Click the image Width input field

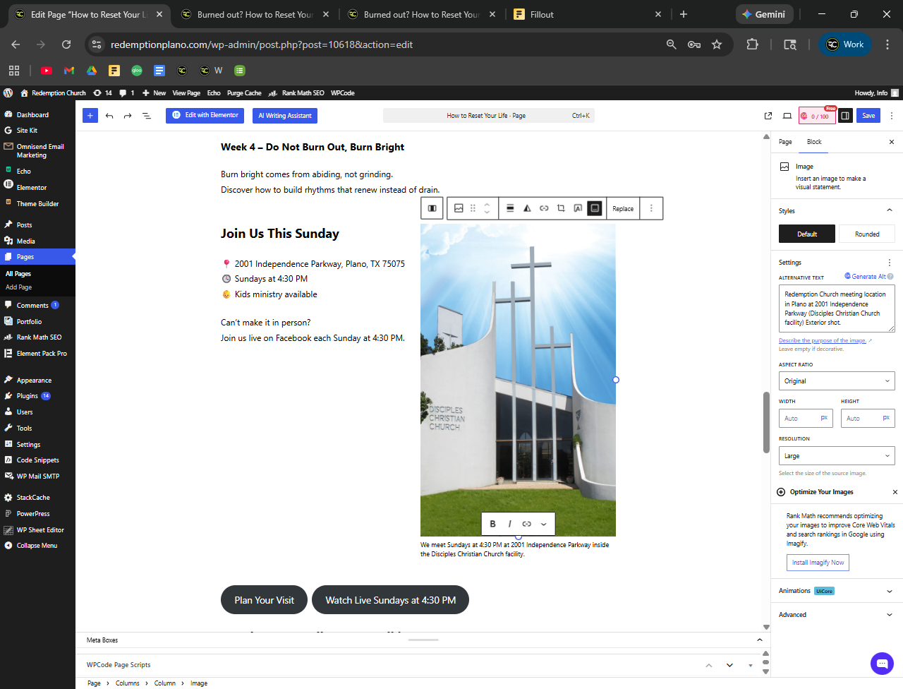coord(800,419)
